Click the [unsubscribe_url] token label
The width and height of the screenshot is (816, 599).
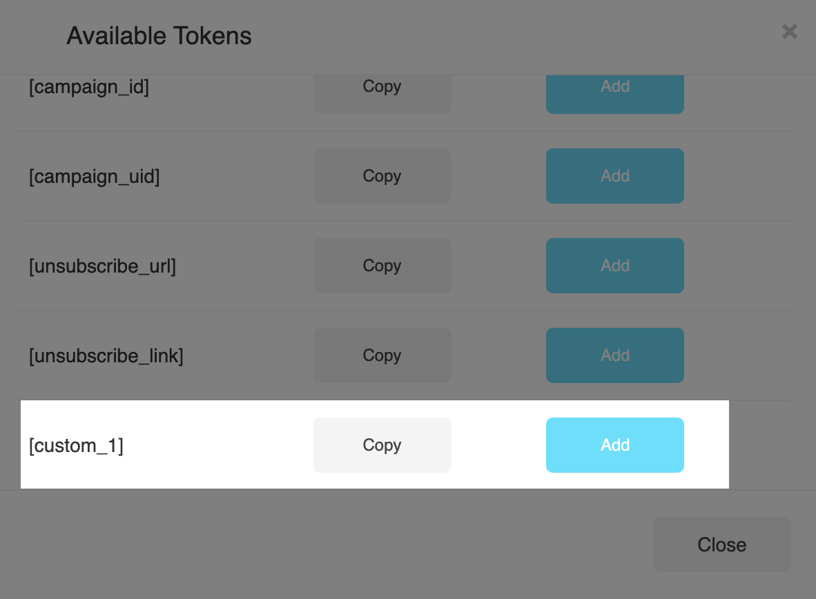pyautogui.click(x=102, y=266)
